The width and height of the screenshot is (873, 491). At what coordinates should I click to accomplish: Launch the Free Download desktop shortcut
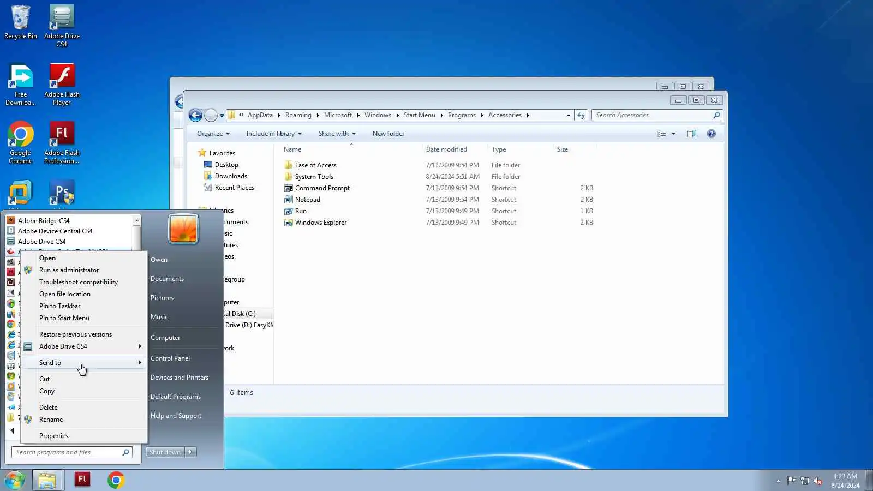pos(21,85)
